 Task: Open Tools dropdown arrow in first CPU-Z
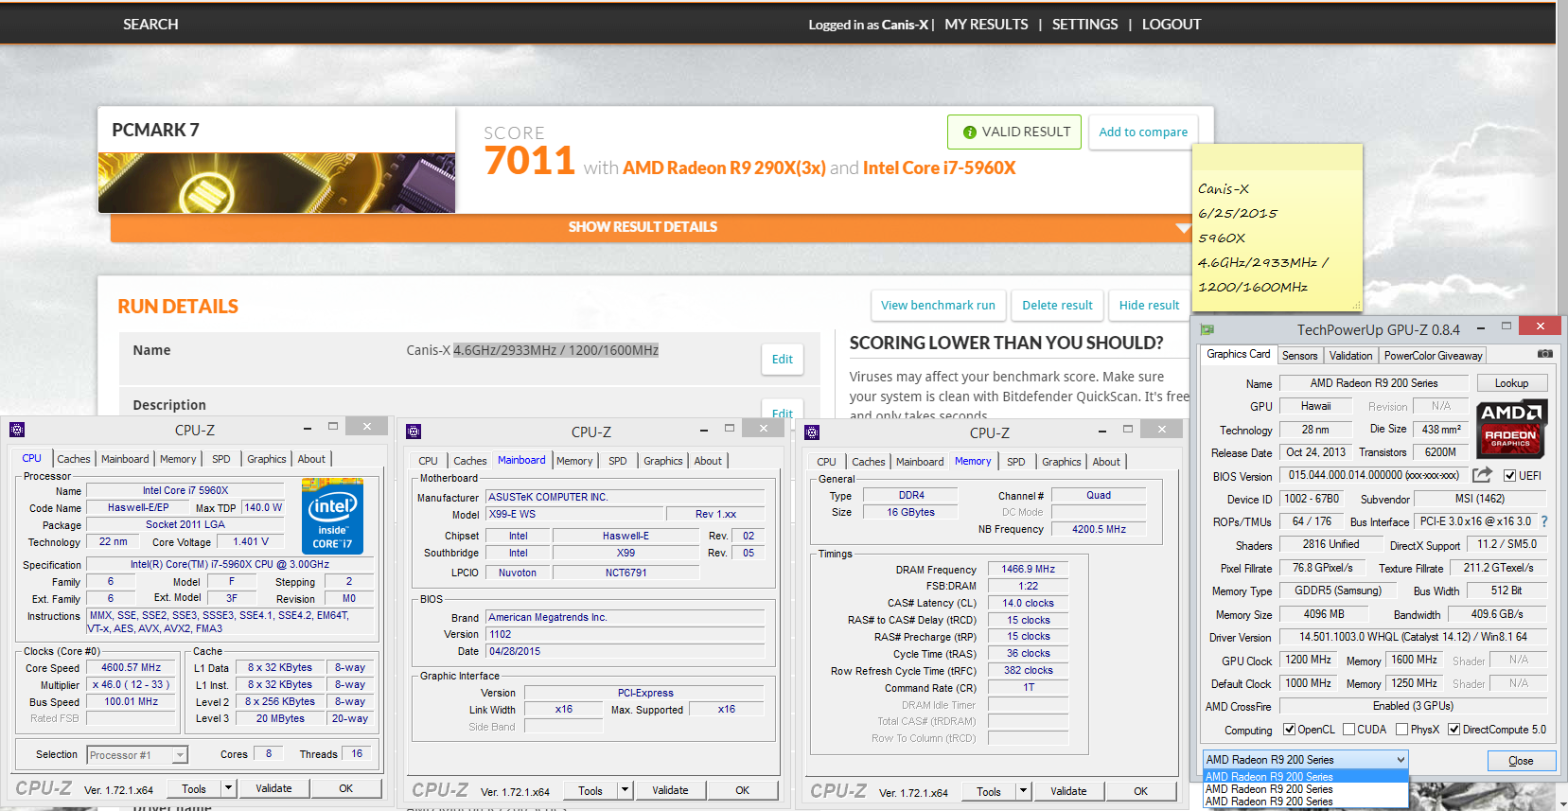click(228, 788)
